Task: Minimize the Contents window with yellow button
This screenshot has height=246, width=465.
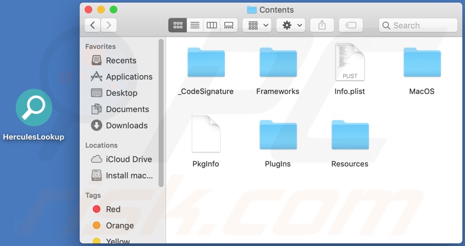Action: click(101, 10)
